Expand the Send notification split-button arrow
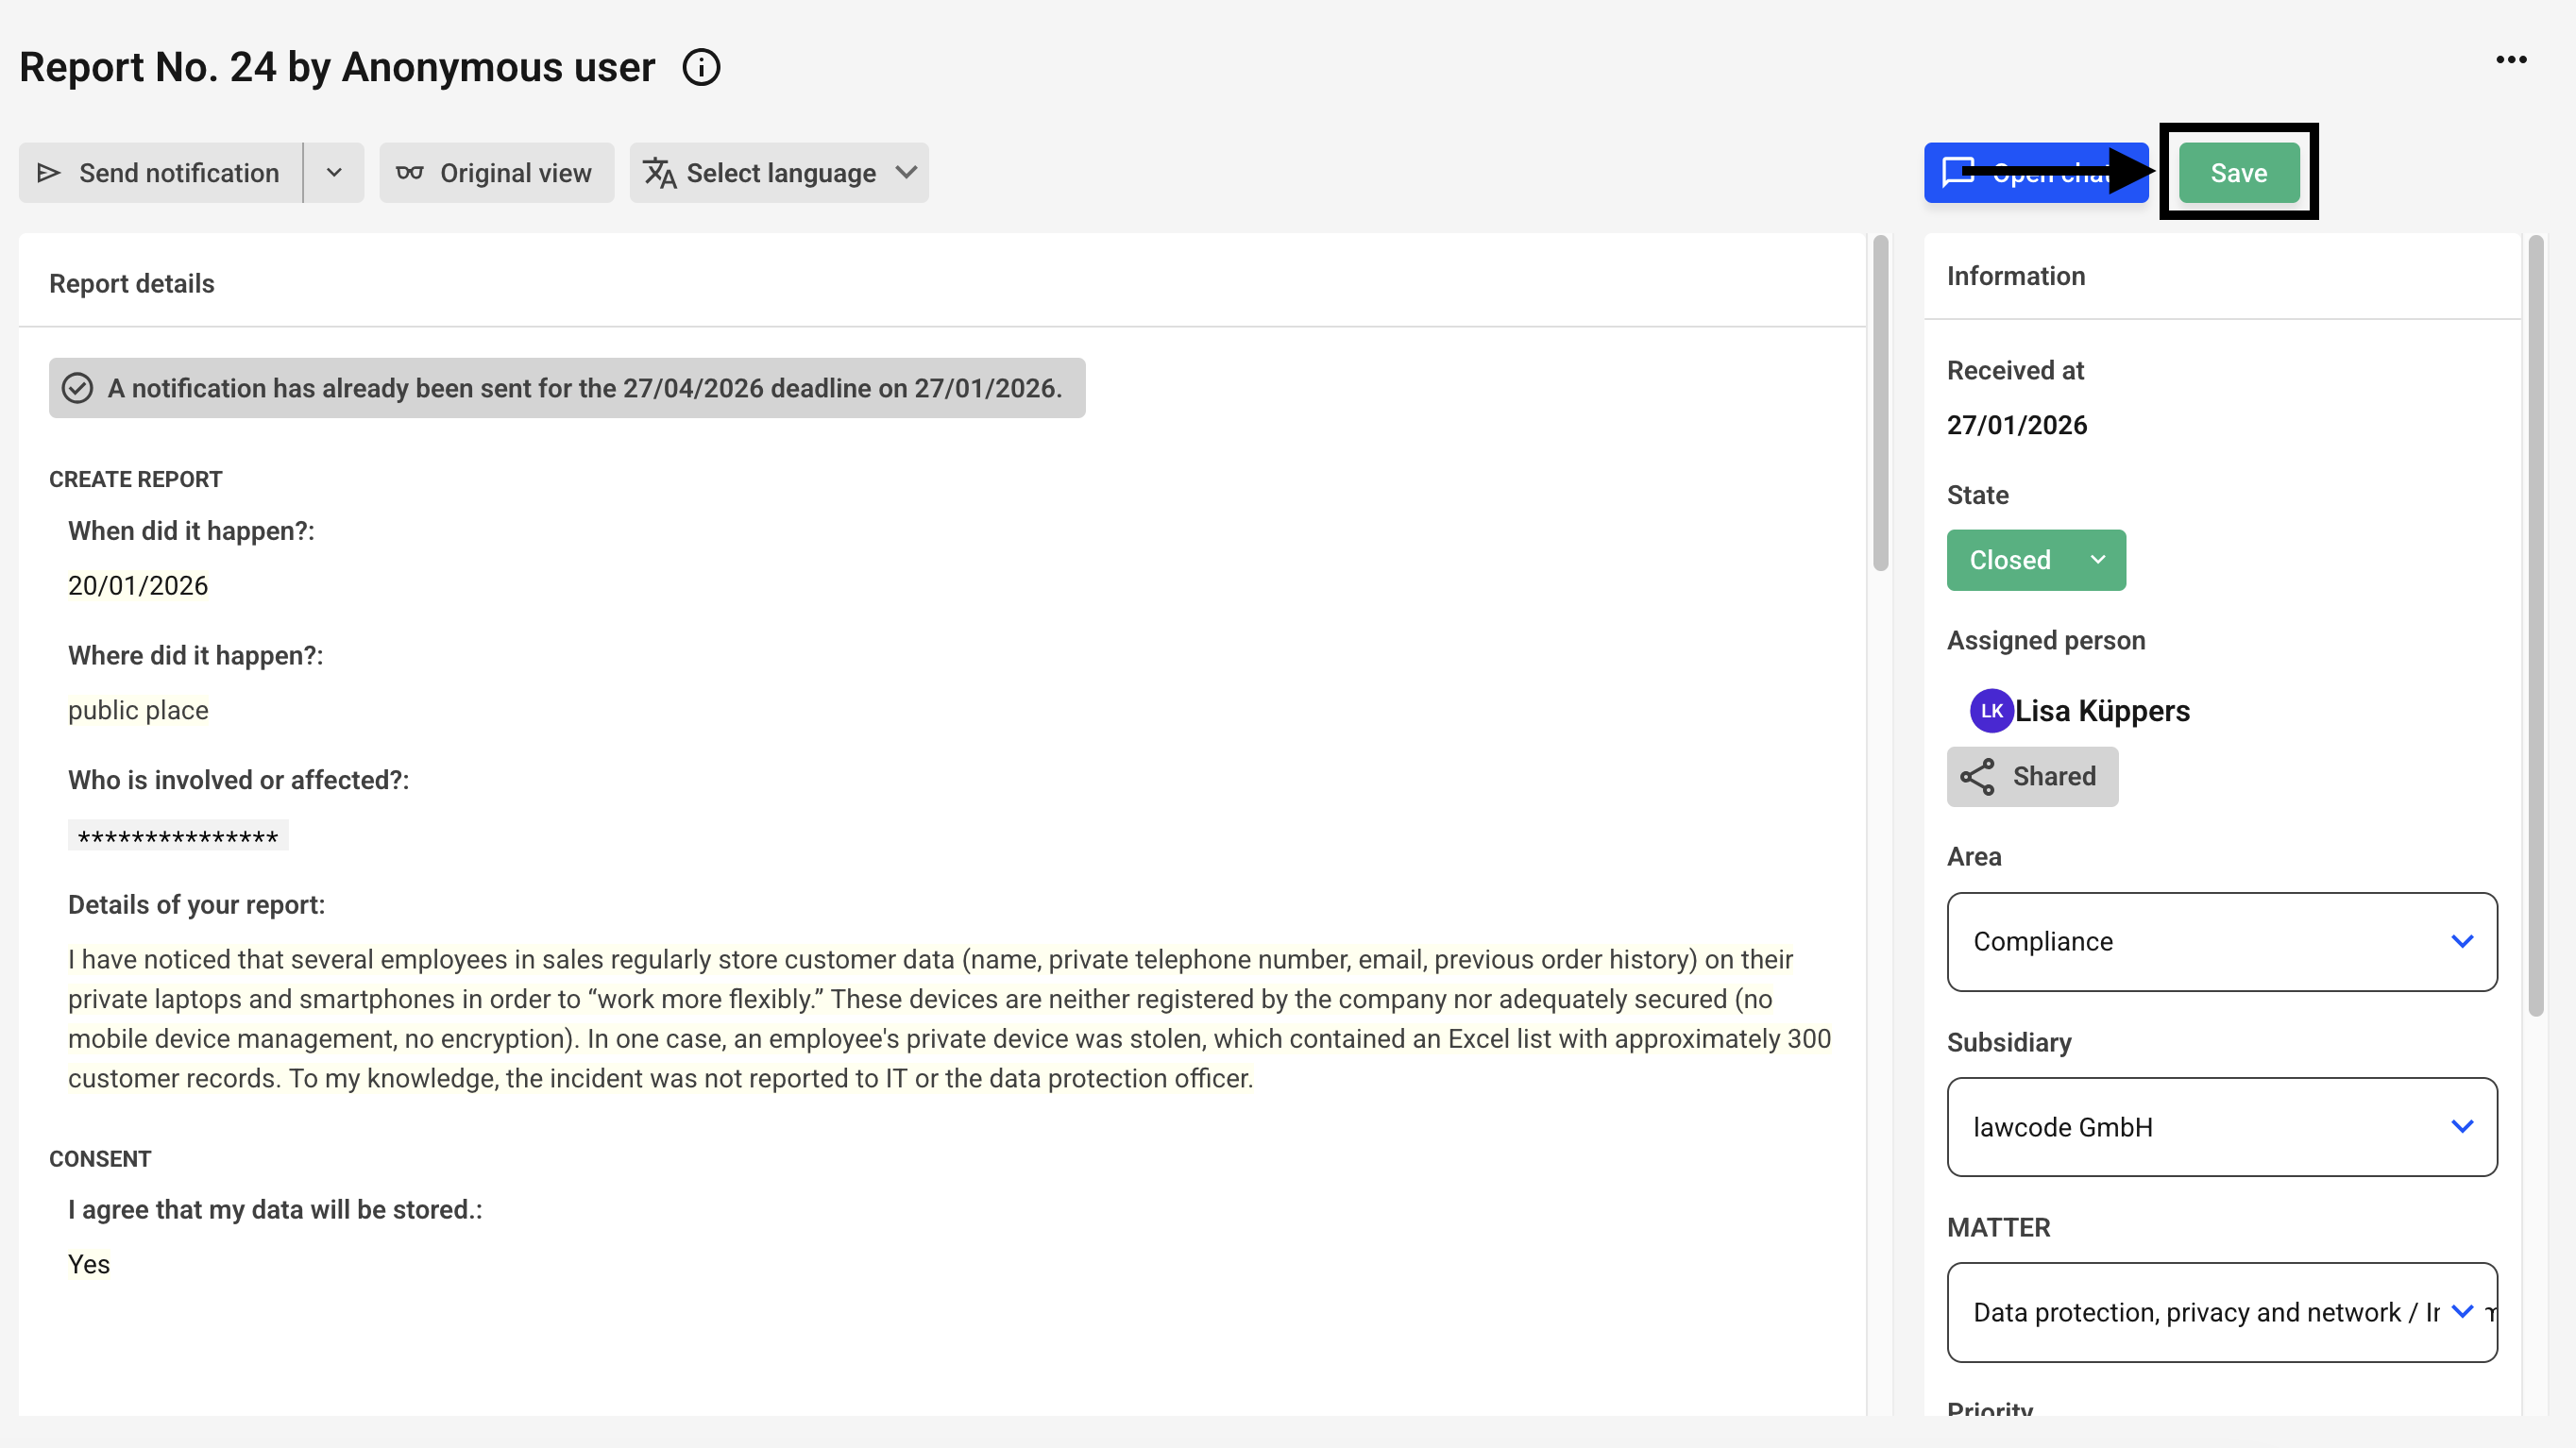The height and width of the screenshot is (1448, 2576). click(x=334, y=173)
